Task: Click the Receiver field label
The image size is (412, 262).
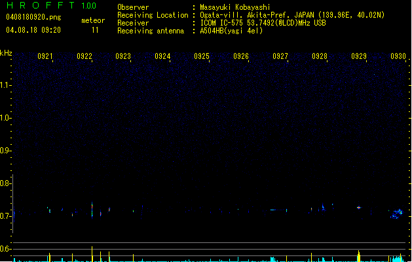Action: pyautogui.click(x=133, y=23)
